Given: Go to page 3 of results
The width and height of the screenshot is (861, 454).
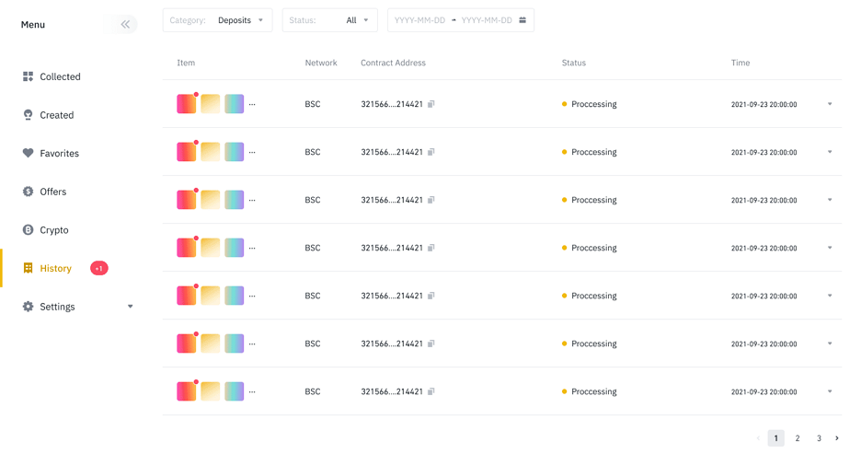Looking at the screenshot, I should click(819, 438).
